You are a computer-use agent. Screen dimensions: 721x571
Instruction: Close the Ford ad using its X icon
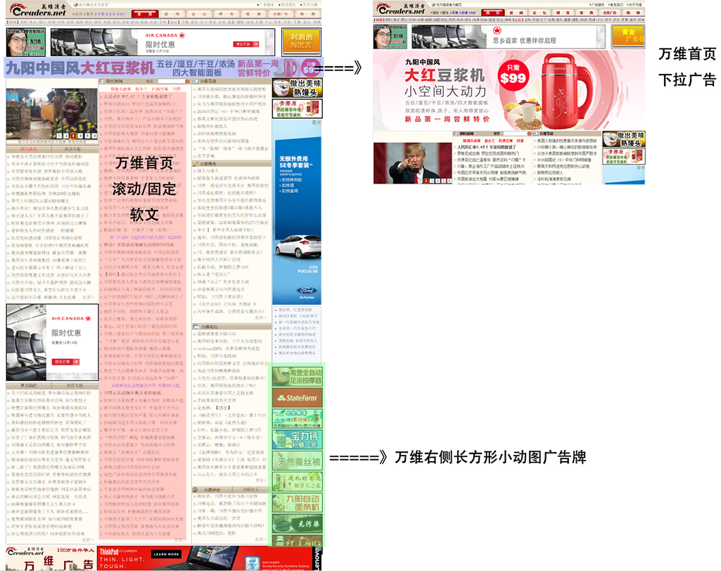319,123
